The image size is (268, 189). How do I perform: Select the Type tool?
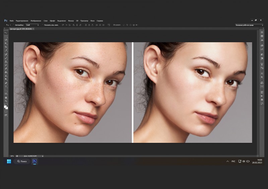point(6,87)
